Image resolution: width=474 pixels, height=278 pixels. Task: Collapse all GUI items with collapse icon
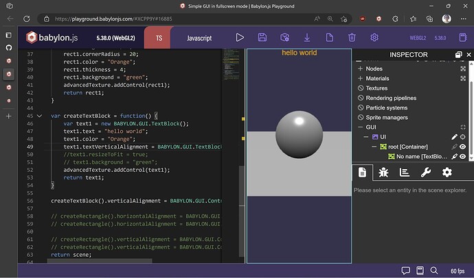coord(463,127)
